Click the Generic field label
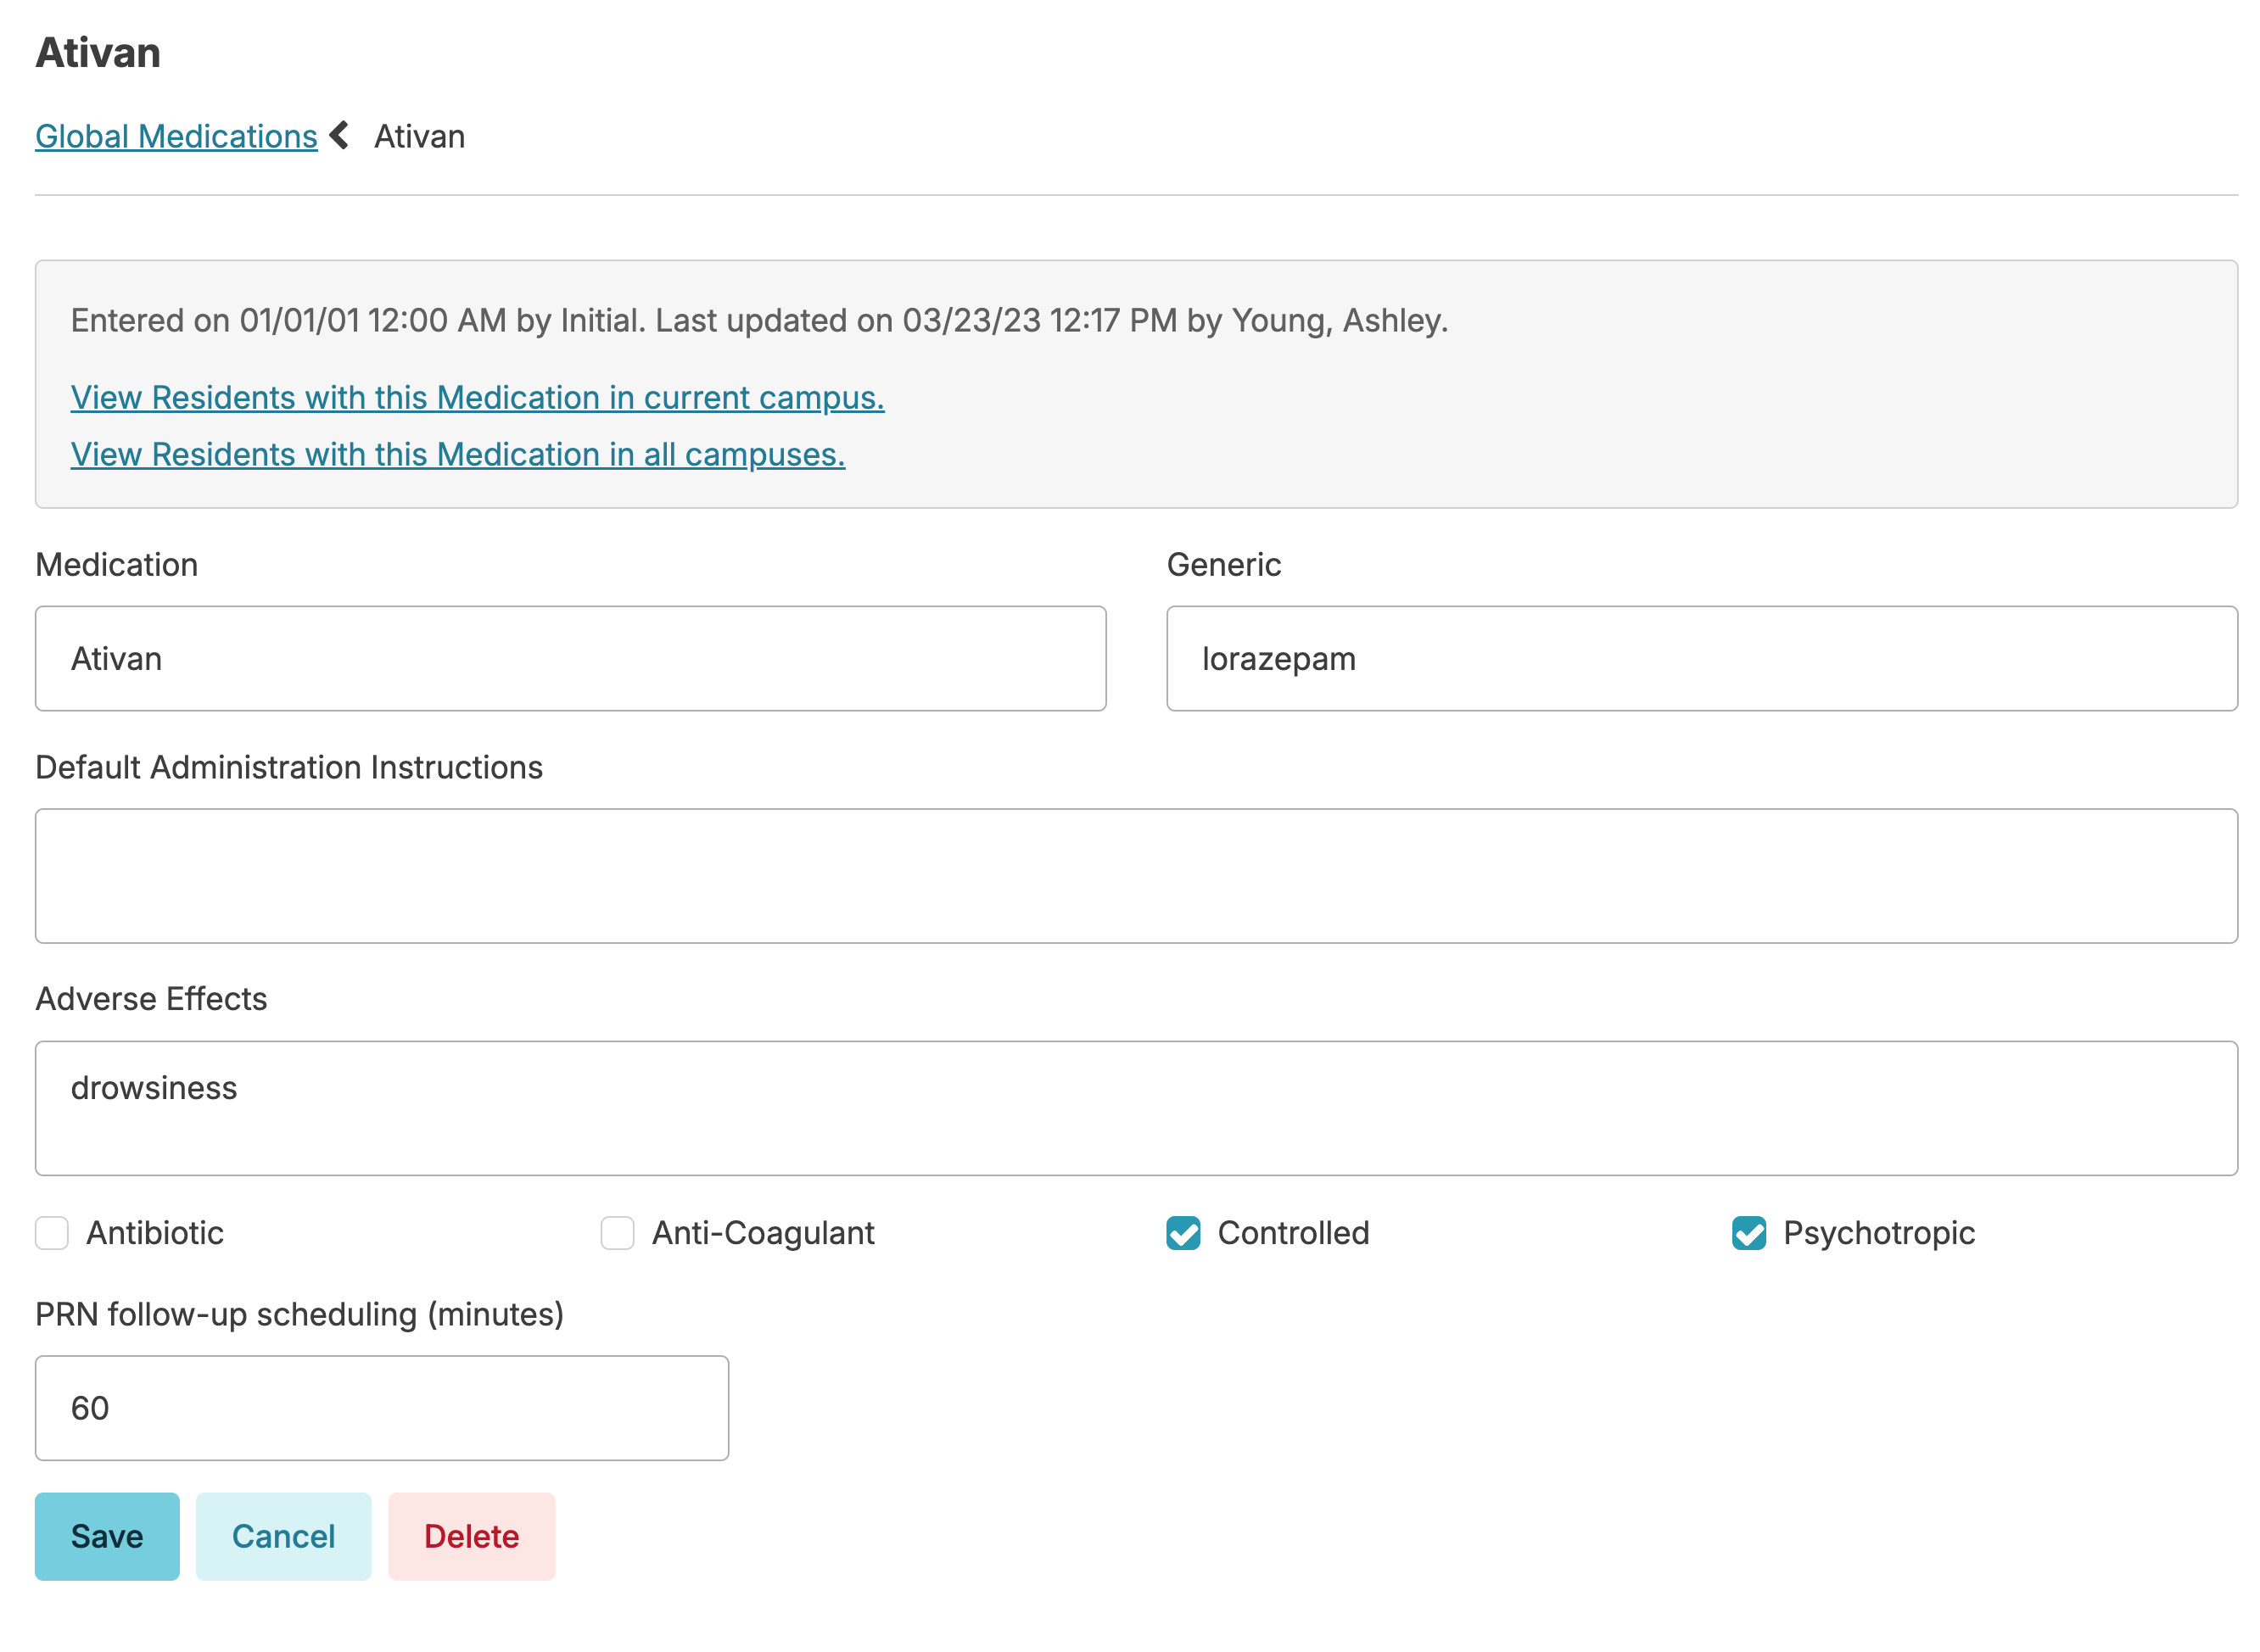This screenshot has width=2260, height=1652. (1222, 564)
